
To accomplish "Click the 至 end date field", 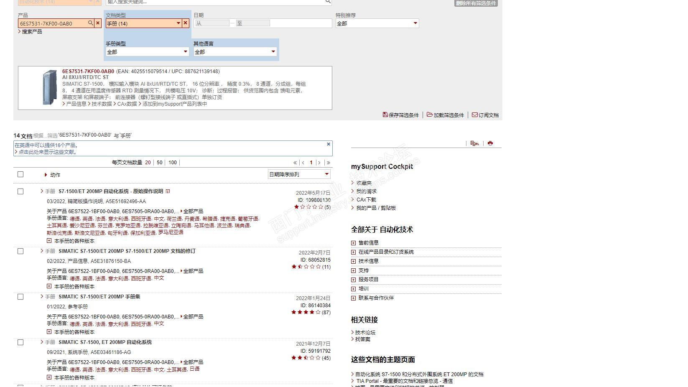I will tap(253, 23).
